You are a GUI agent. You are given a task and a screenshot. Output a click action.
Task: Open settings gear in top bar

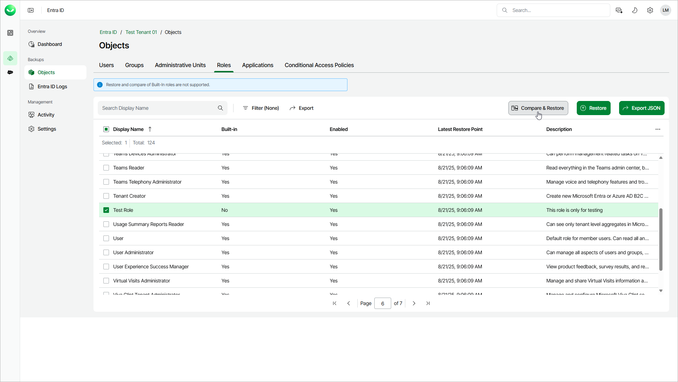tap(650, 10)
